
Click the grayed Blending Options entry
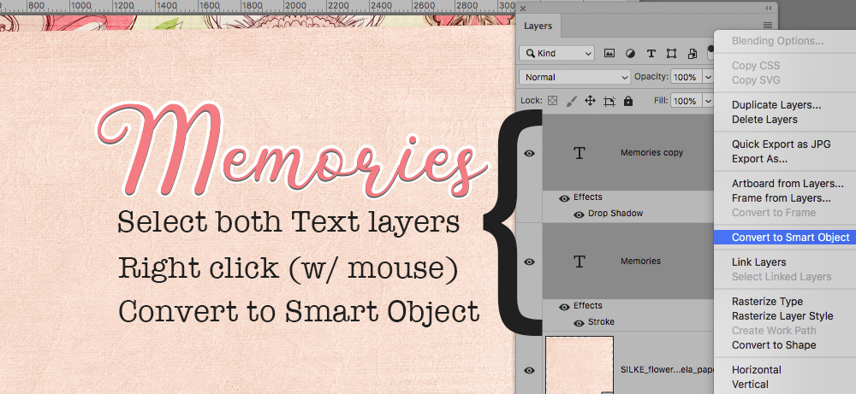(x=777, y=41)
